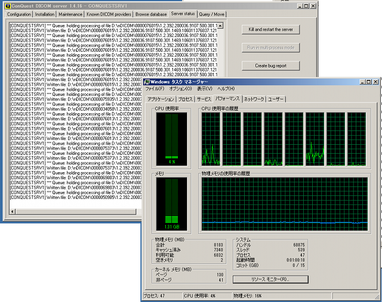Viewport: 382px width, 302px height.
Task: Click Run in multi-process mode button
Action: (x=270, y=48)
